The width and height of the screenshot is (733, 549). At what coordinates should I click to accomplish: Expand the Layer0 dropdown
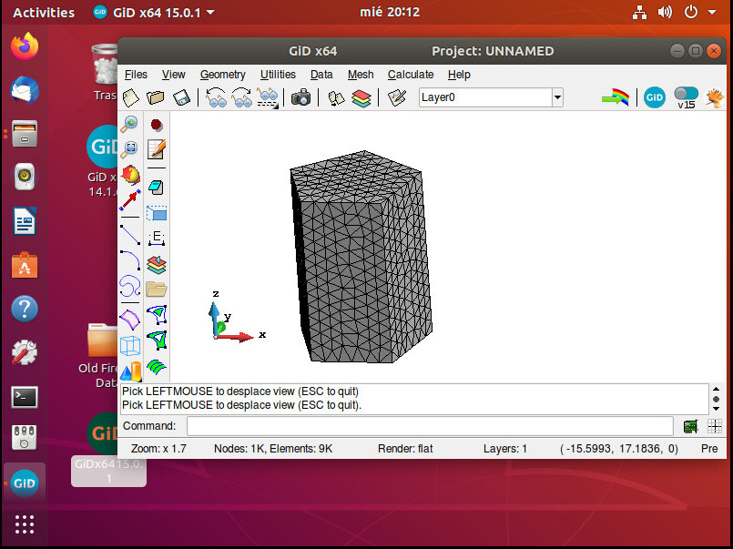coord(557,97)
